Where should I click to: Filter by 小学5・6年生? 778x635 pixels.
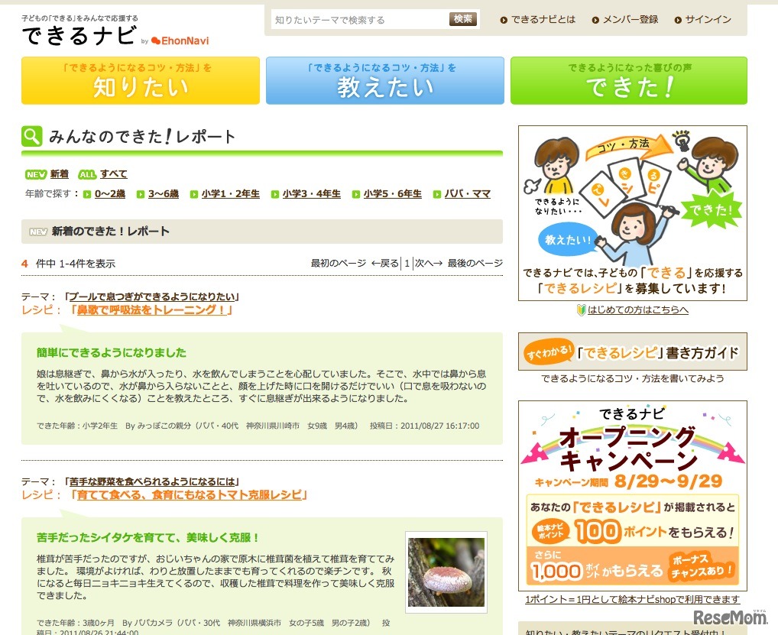[x=393, y=194]
